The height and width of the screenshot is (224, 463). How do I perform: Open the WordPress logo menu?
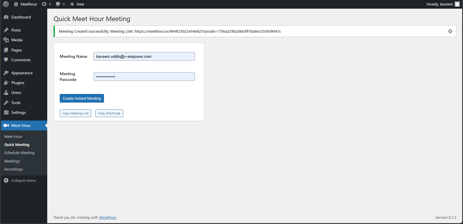(x=6, y=4)
